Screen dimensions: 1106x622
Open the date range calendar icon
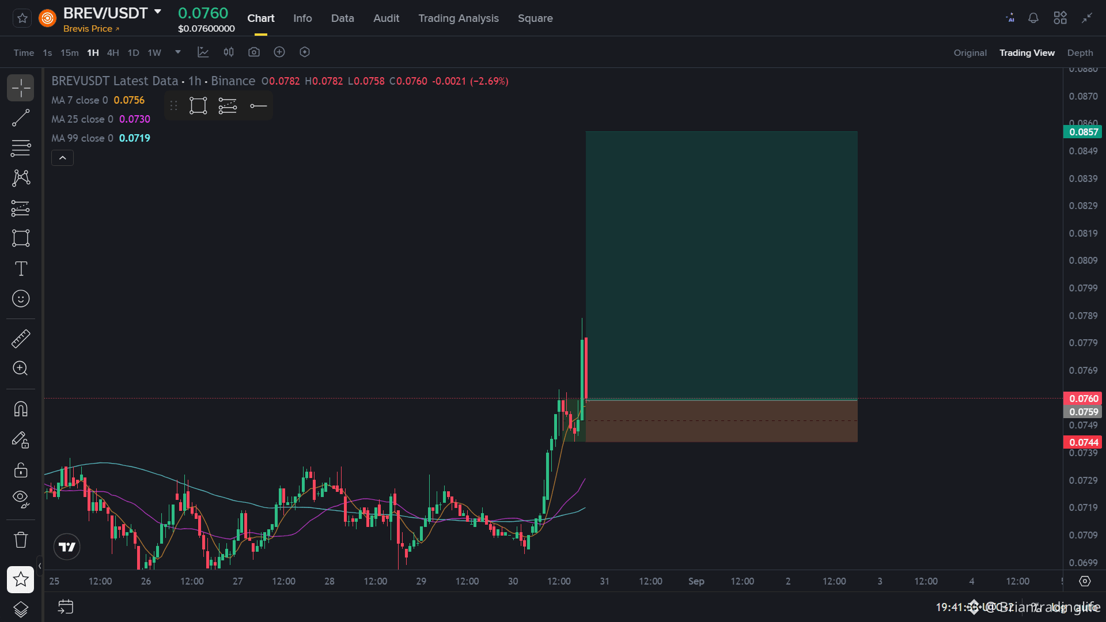pyautogui.click(x=66, y=607)
